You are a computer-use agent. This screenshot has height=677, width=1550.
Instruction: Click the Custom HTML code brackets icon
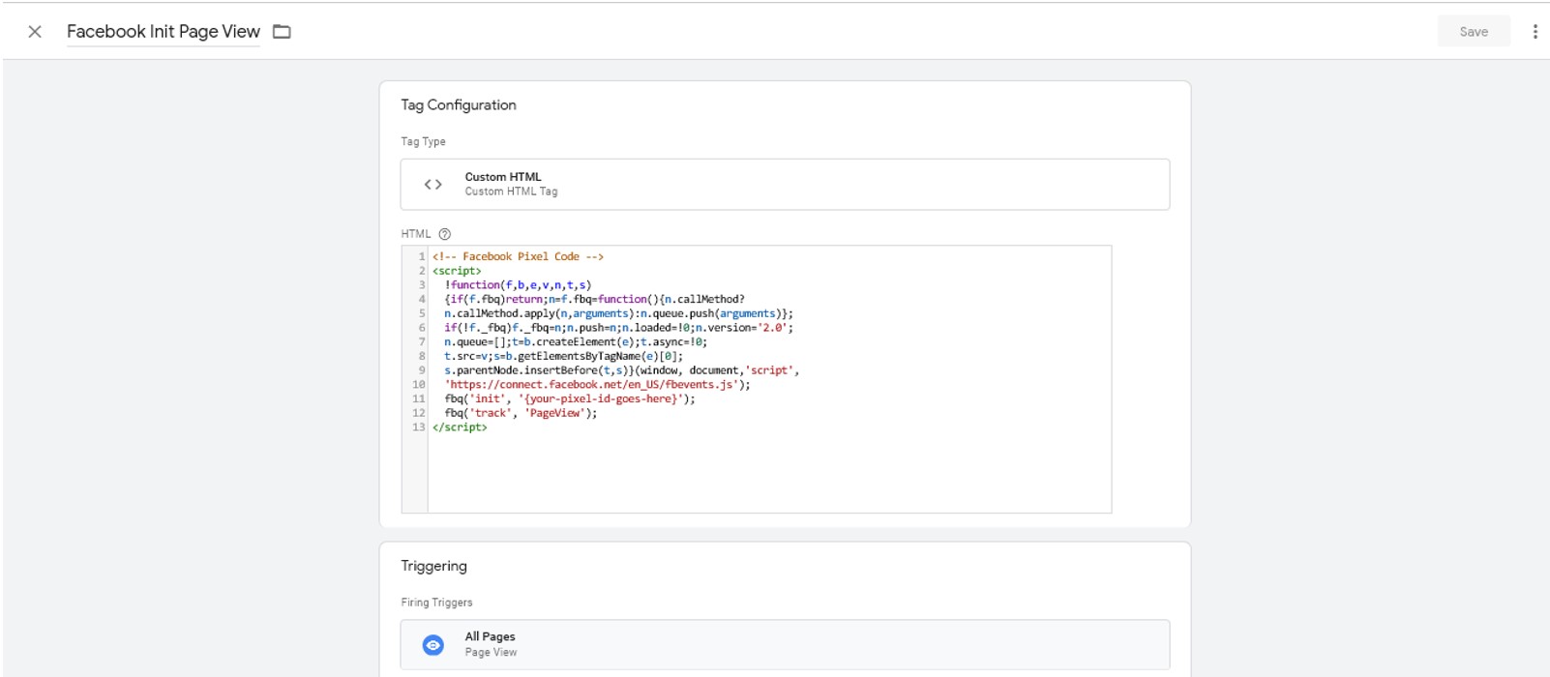pos(432,185)
